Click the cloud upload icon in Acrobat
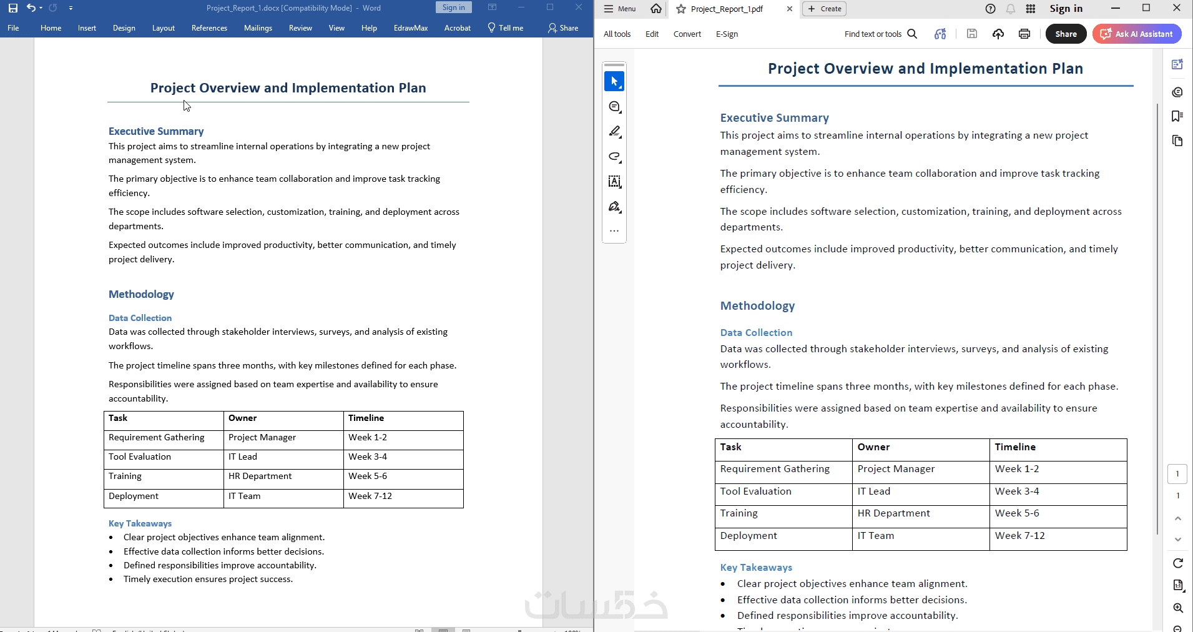Viewport: 1193px width, 632px height. 998,34
